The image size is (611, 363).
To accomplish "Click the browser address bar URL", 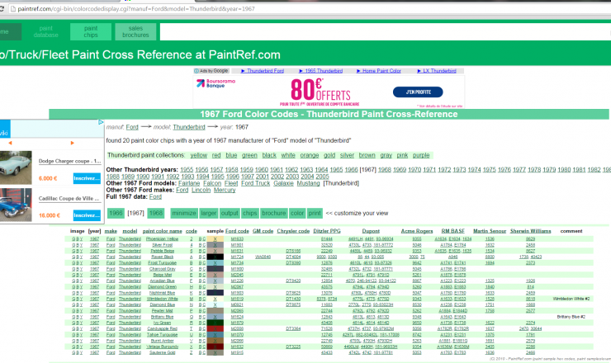I will pos(136,8).
